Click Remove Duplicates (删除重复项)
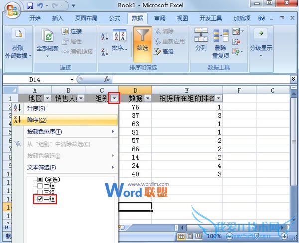 pyautogui.click(x=221, y=44)
